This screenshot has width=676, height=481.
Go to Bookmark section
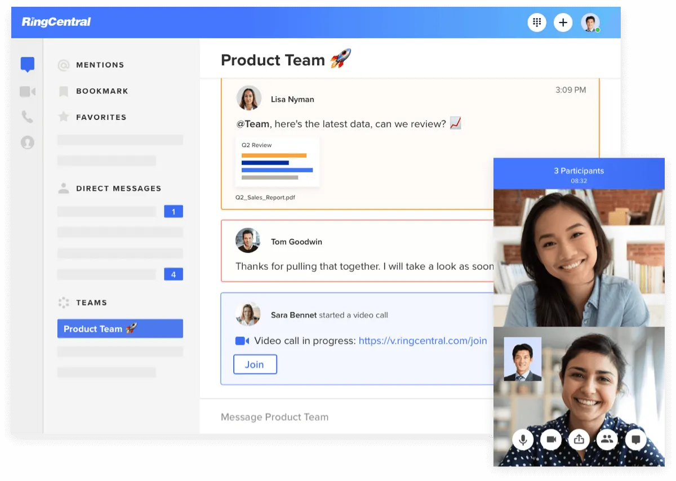(x=102, y=91)
